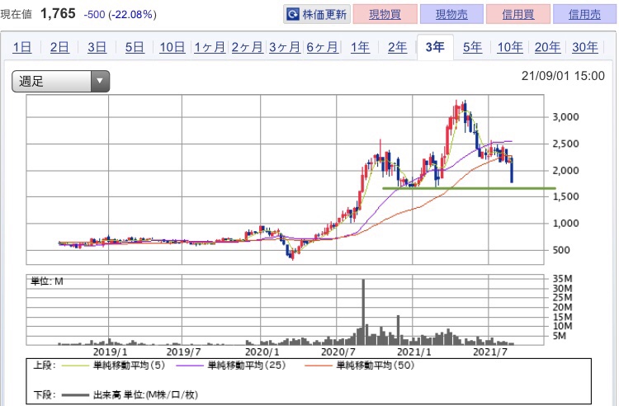Image resolution: width=619 pixels, height=406 pixels.
Task: Click the large volume spike bar
Action: (364, 312)
